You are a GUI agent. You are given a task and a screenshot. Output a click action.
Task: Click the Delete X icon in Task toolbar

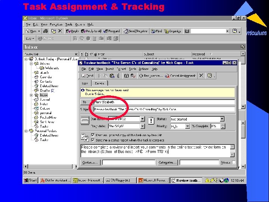(x=201, y=76)
